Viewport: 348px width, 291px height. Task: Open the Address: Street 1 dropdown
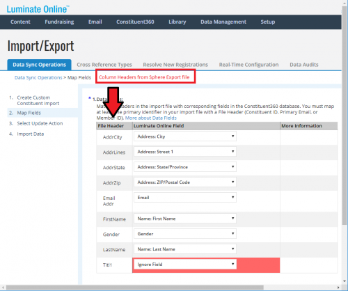tap(185, 152)
